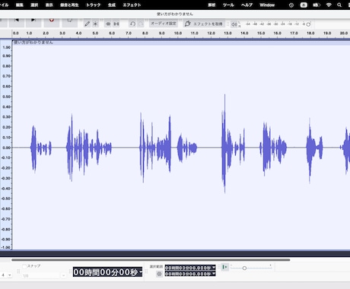Screen dimensions: 350x289
Task: Click the 20.0 mark on timeline ruler
Action: click(x=344, y=33)
